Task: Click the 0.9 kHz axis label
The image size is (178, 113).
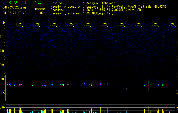Action: point(2,65)
